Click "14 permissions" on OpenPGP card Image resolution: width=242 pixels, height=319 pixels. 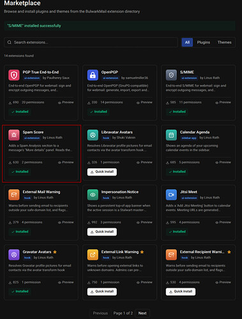pos(112,102)
